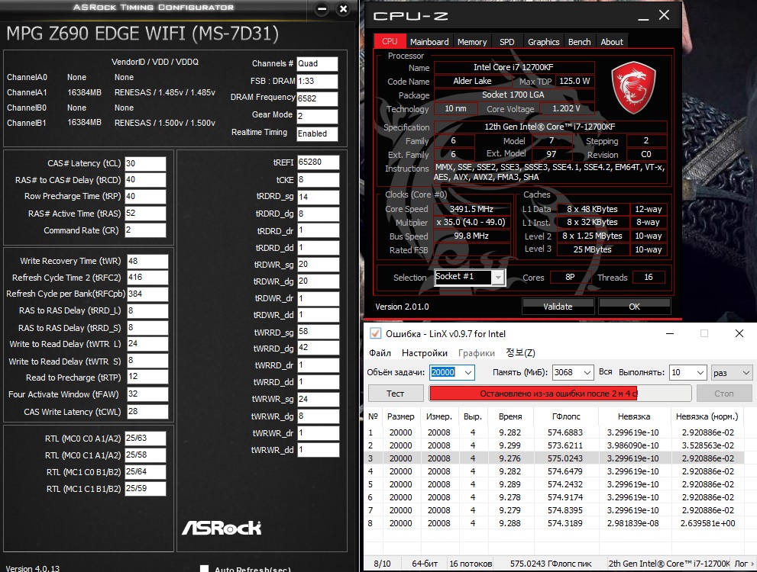Click the ГФлопс column header in LinX

point(566,416)
